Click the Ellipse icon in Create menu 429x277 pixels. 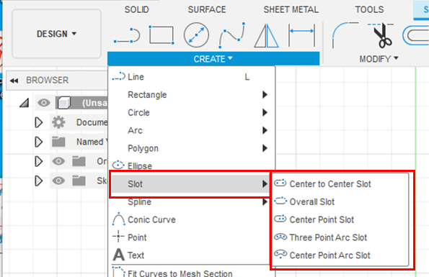click(x=118, y=165)
